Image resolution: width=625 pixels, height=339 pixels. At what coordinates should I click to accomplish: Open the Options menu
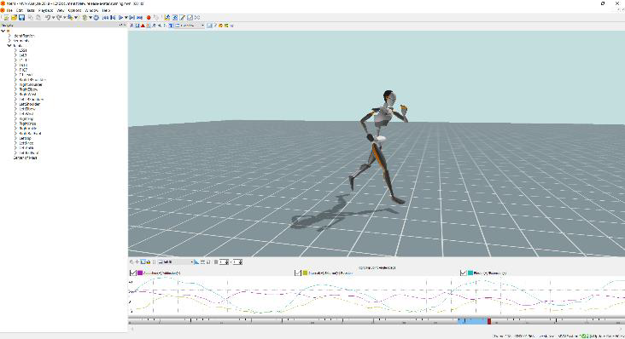(x=74, y=10)
